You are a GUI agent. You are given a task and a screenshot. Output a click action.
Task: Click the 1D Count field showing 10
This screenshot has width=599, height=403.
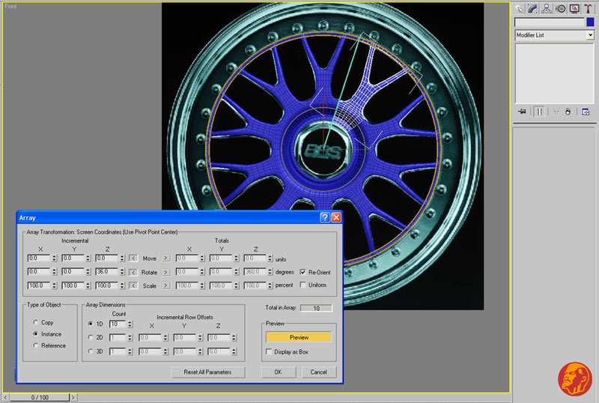(118, 324)
